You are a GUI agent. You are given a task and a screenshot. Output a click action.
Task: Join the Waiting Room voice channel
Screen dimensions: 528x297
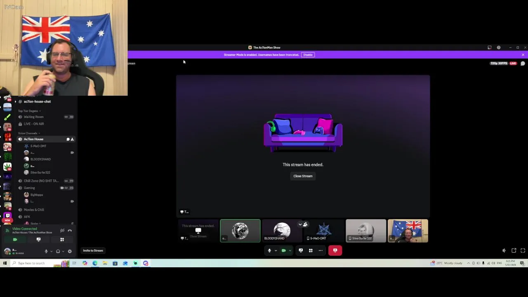pyautogui.click(x=33, y=117)
